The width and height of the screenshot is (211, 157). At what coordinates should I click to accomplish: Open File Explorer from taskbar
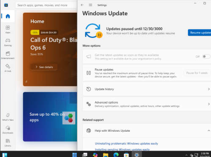click(105, 155)
